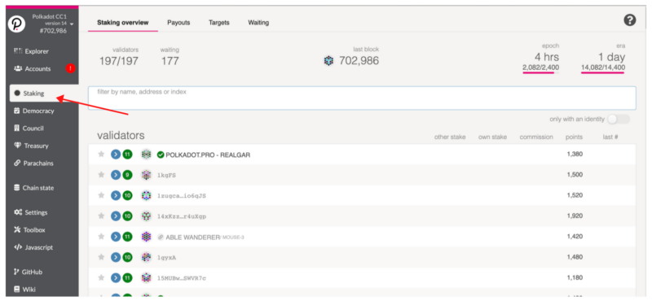652x305 pixels.
Task: Click the red Accounts alert badge
Action: click(70, 68)
